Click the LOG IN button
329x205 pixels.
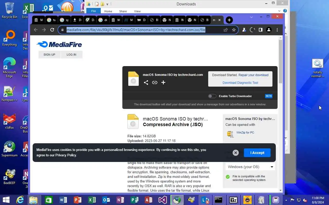pos(71,55)
